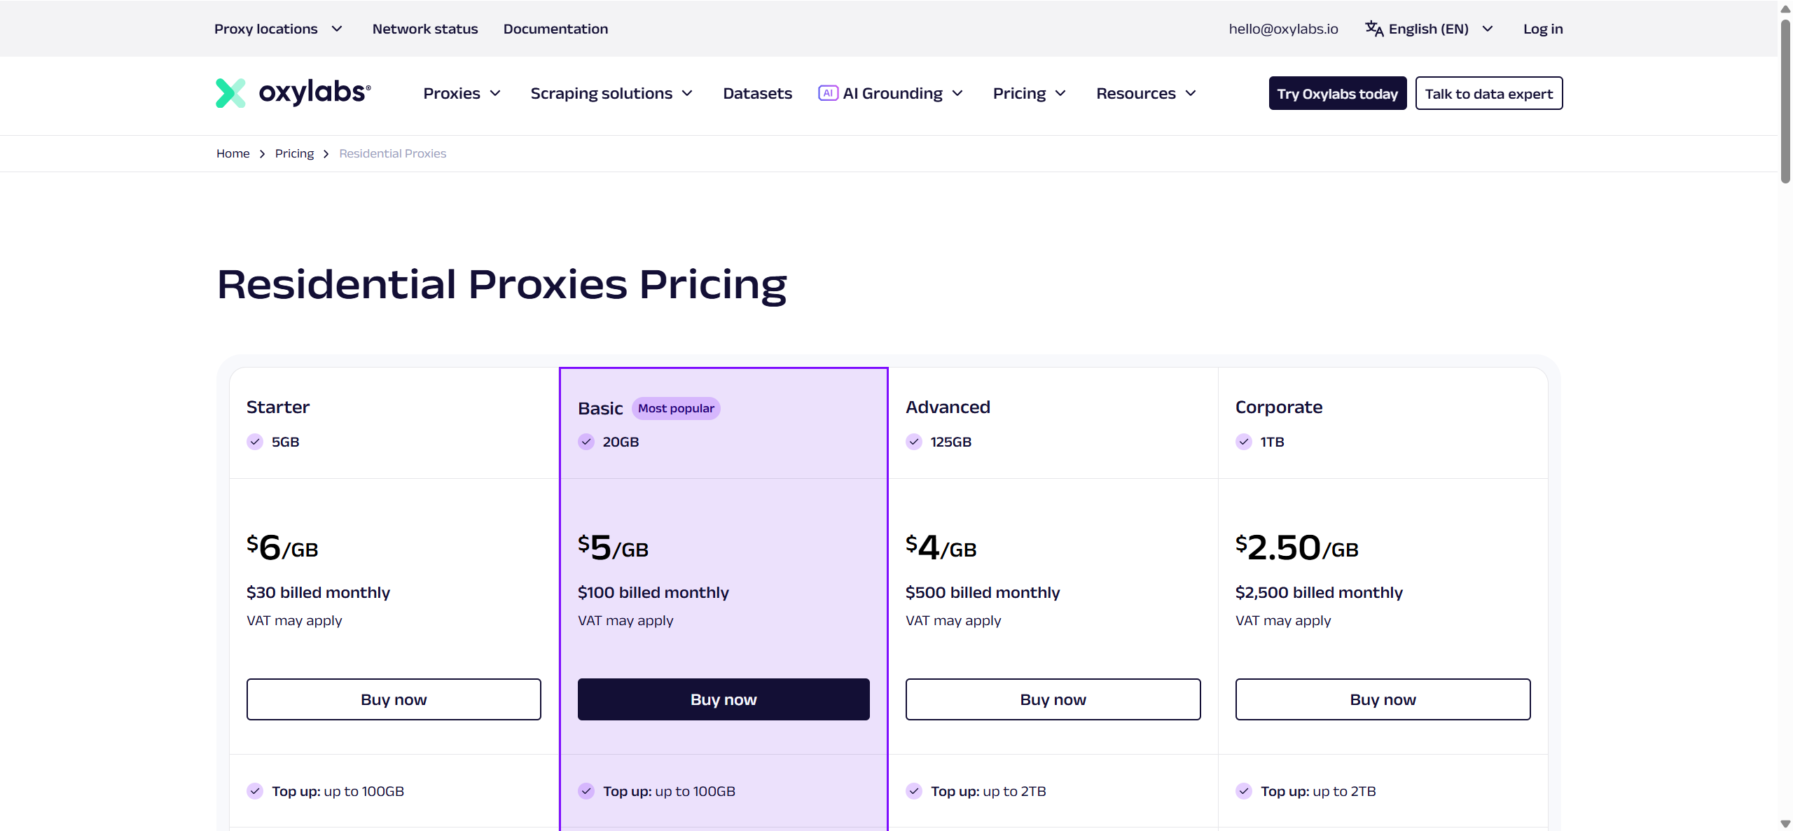Click the Oxylabs logo icon

230,93
